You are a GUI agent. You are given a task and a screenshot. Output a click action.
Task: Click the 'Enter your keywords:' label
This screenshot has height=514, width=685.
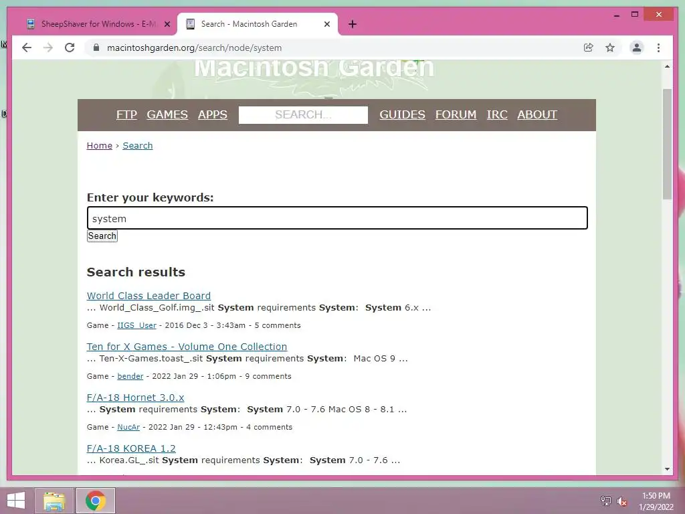pyautogui.click(x=151, y=197)
